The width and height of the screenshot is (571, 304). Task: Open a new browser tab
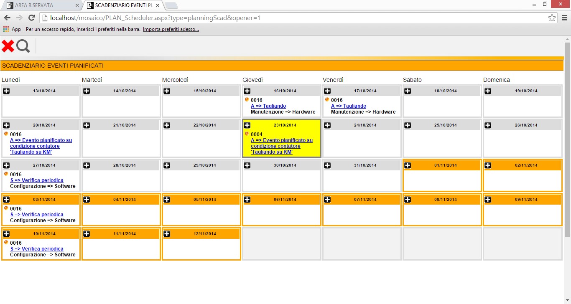coord(171,5)
